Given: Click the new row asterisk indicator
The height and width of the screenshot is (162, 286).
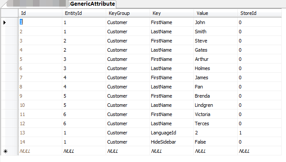Looking at the screenshot, I should (5, 151).
